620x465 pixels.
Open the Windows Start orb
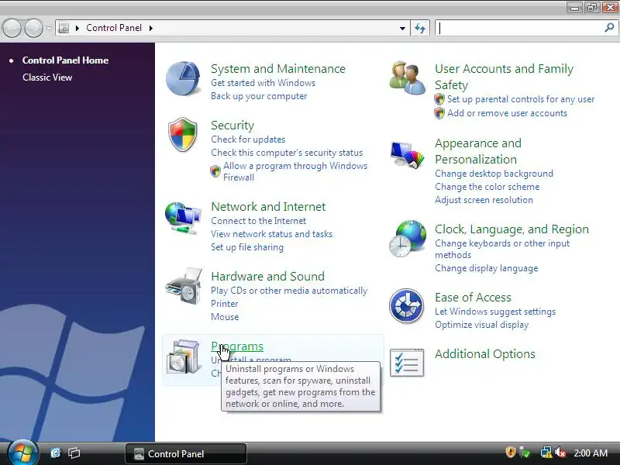point(22,453)
